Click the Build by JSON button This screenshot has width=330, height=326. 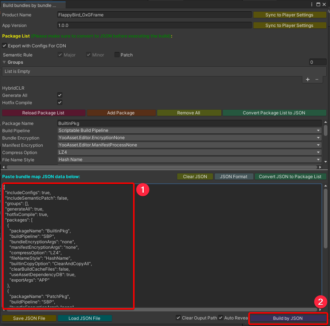288,318
